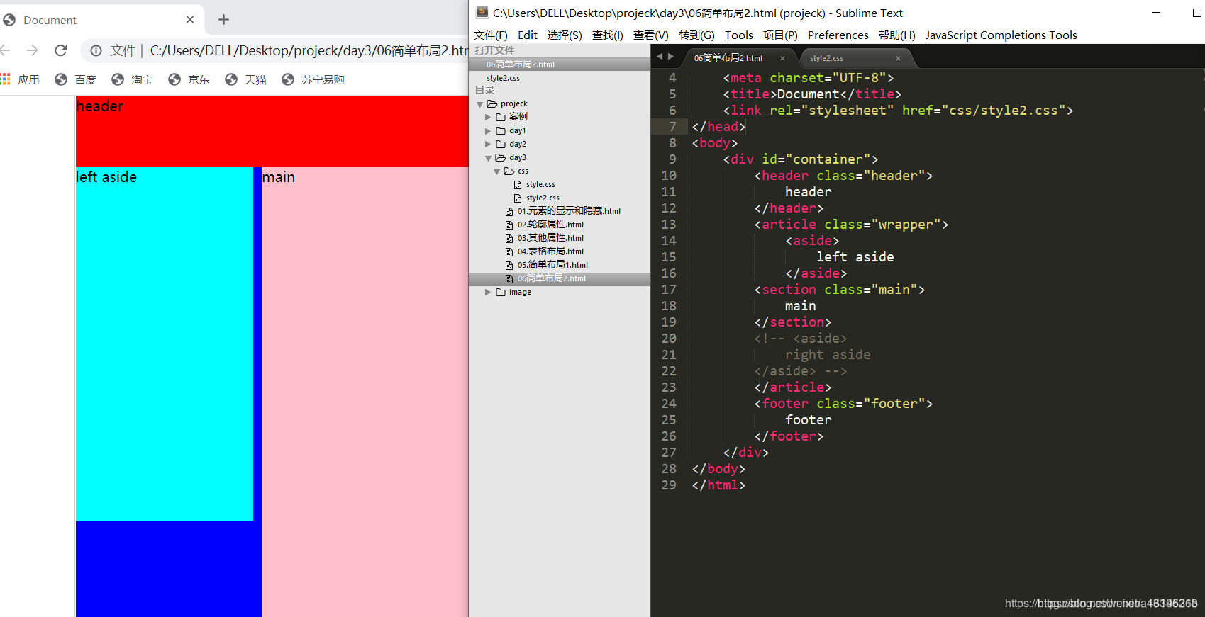Expand the day2 folder
Image resolution: width=1205 pixels, height=617 pixels.
coord(488,145)
